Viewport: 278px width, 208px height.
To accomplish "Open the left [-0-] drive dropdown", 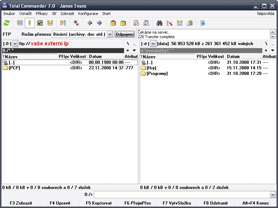I will point(15,44).
